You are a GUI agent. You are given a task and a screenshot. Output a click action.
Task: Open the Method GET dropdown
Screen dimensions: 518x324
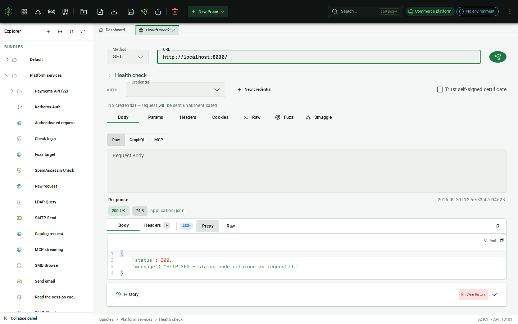(128, 57)
